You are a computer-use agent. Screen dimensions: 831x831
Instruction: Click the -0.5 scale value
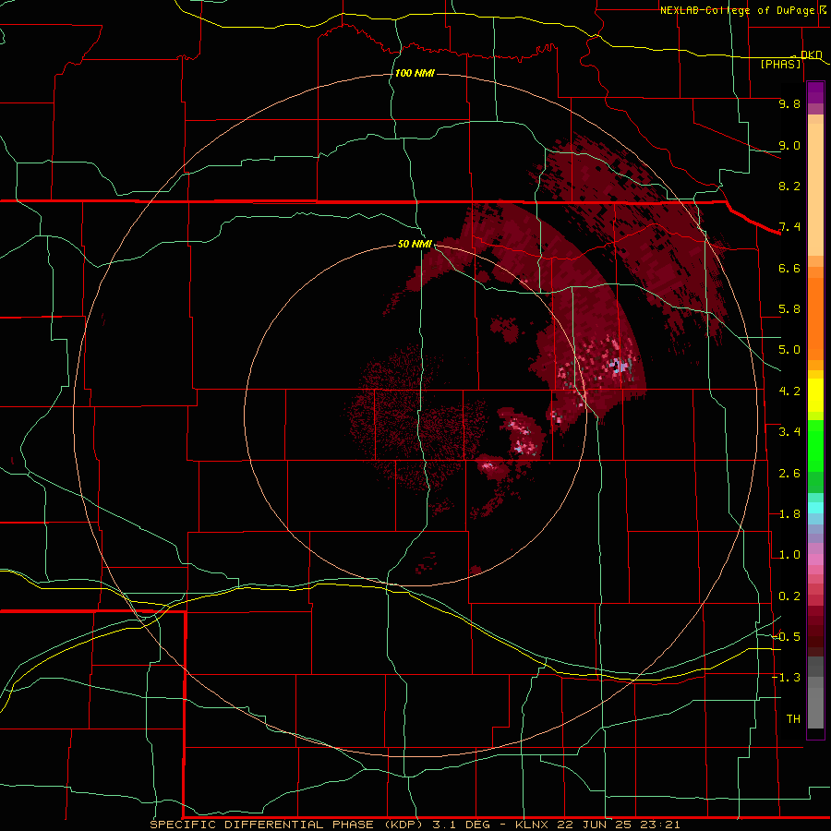coord(787,637)
